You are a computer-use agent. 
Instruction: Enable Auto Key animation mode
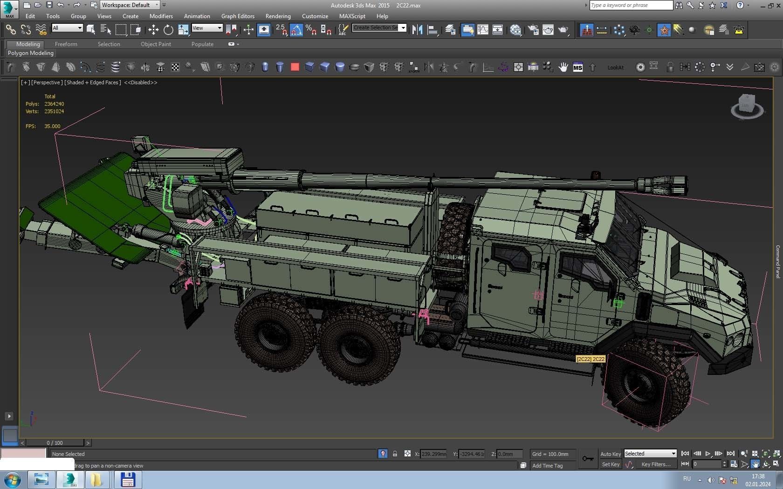point(610,454)
